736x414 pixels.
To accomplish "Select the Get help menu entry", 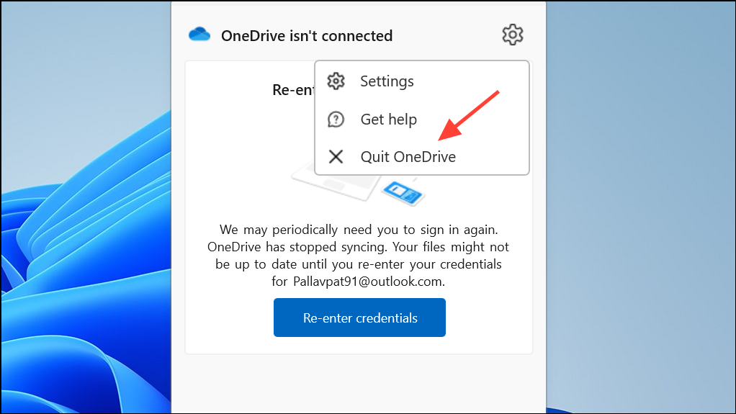I will pos(422,120).
